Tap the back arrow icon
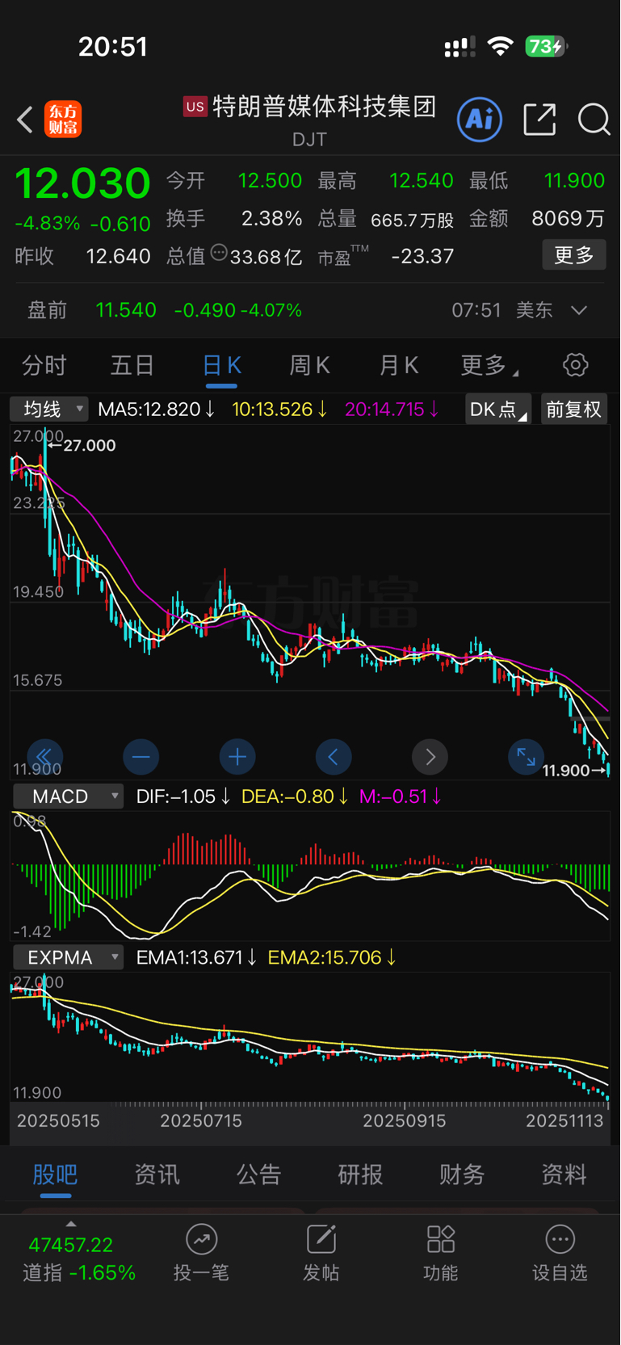The image size is (621, 1345). tap(25, 120)
